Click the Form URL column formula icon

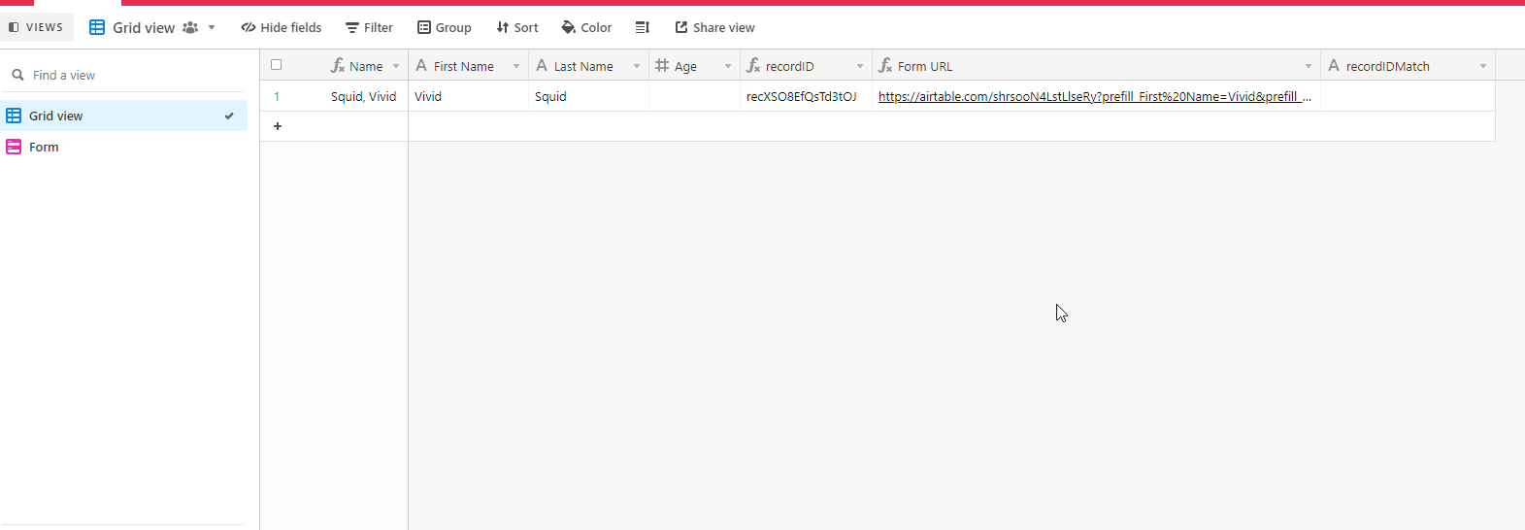885,65
